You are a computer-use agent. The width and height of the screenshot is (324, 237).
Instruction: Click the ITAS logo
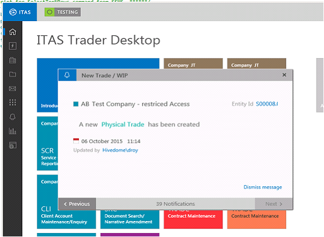[x=20, y=12]
